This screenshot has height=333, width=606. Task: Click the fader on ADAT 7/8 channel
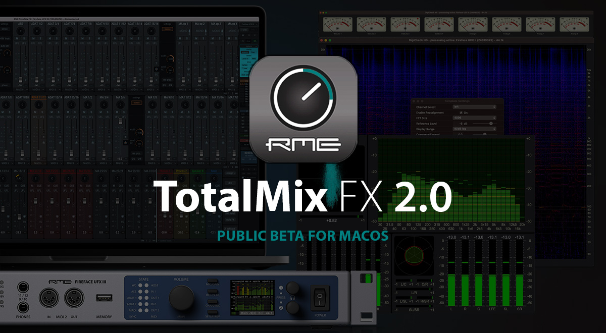[x=86, y=80]
